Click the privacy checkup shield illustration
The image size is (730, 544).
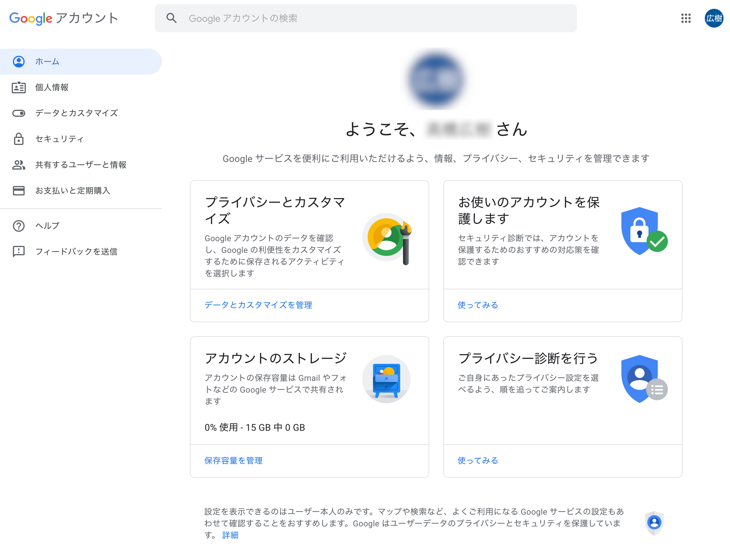[644, 379]
